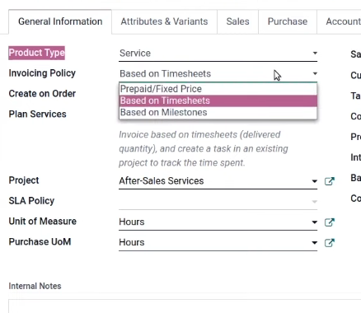Collapse Invoicing Policy dropdown field

tap(218, 74)
